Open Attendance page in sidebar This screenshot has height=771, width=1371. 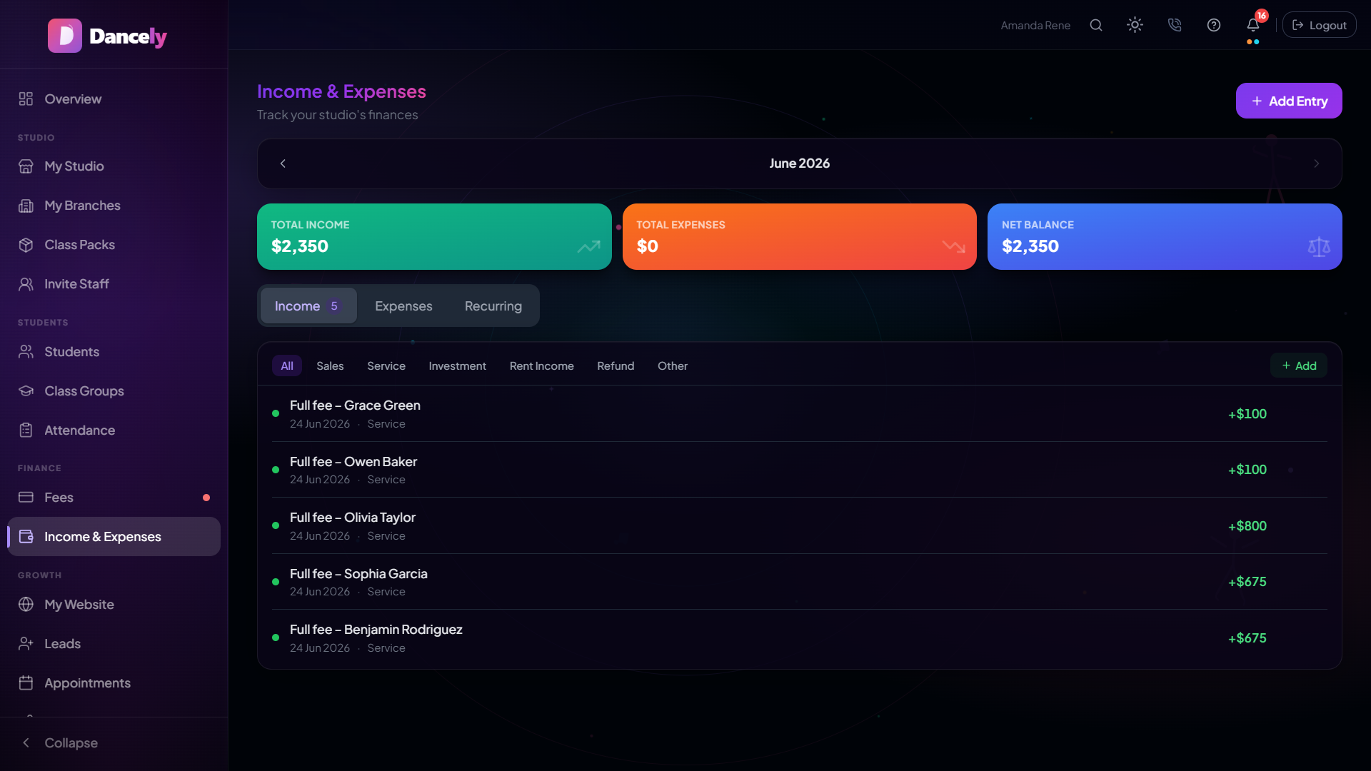[114, 430]
